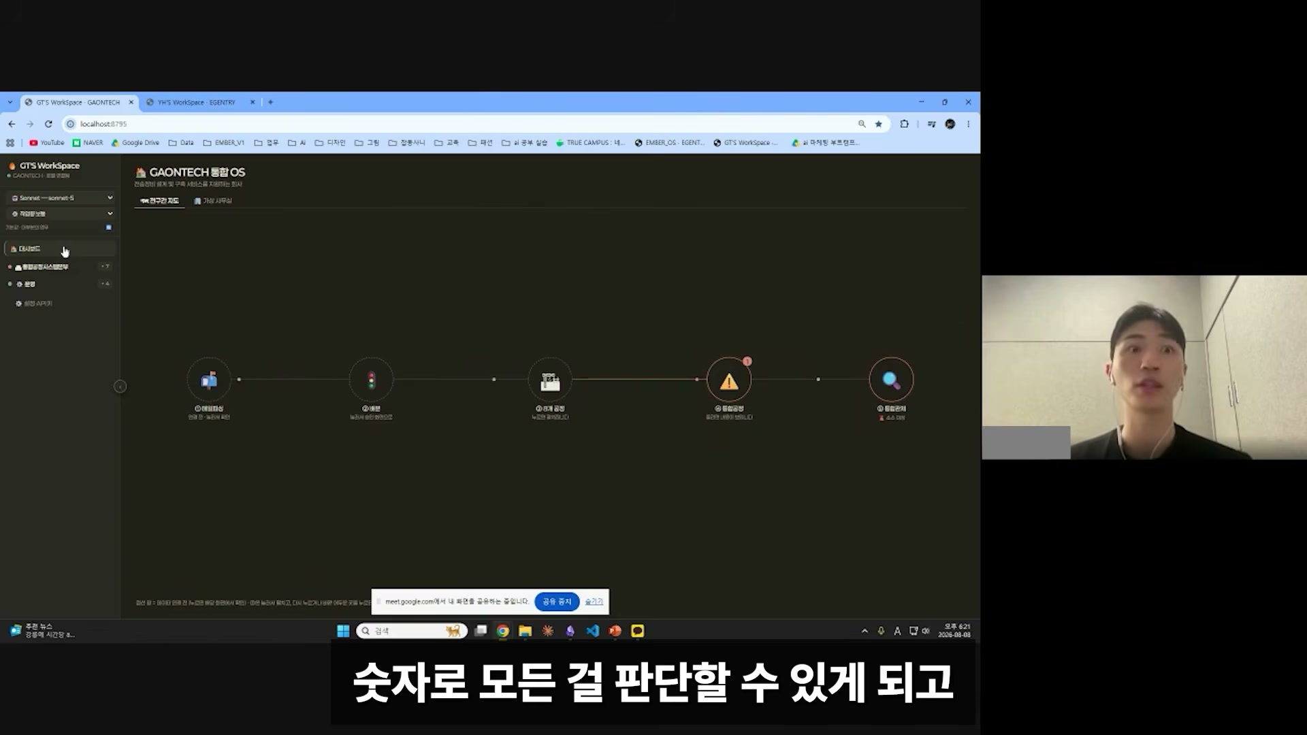This screenshot has width=1307, height=735.
Task: Click the blue stop sharing button
Action: click(557, 602)
